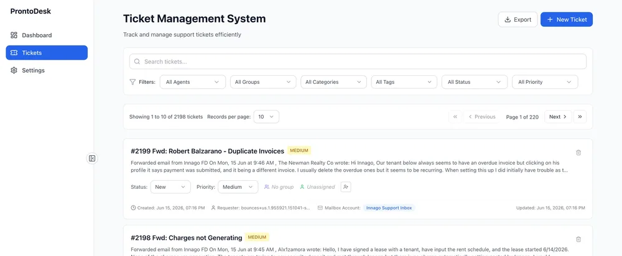Open the All Status filter dropdown
Image resolution: width=622 pixels, height=256 pixels.
point(475,82)
